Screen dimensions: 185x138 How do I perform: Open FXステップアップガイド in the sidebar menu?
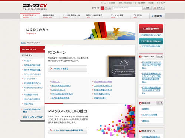pos(33,117)
